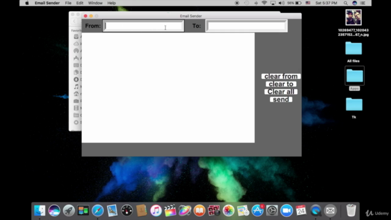
Task: Open the Window menu
Action: click(x=95, y=3)
